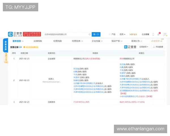Viewport: 170px width, 136px height.
Task: Click the 变更日期 column header
Action: pyautogui.click(x=24, y=53)
